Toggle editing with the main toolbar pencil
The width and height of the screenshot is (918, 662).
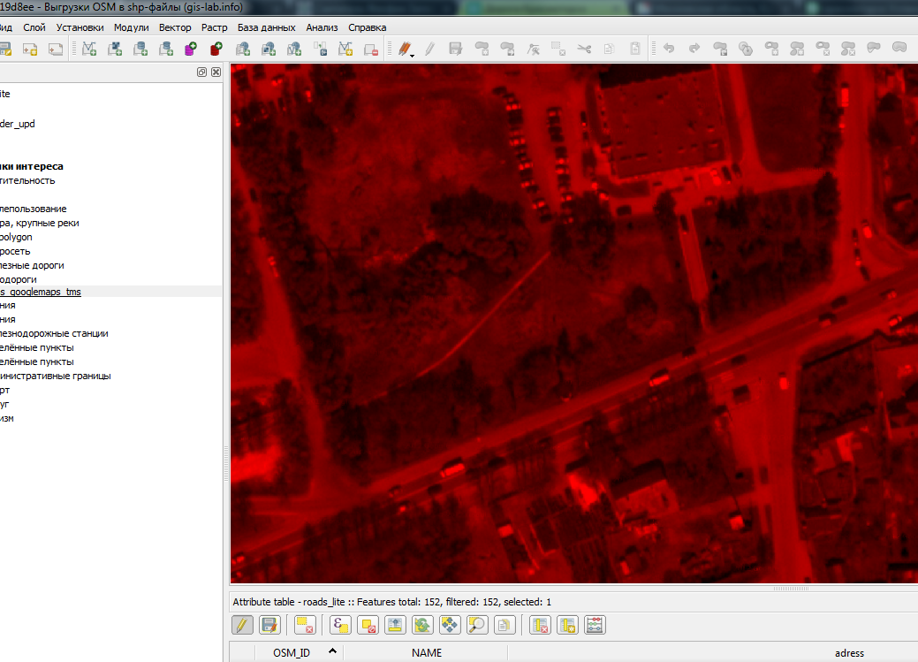tap(429, 49)
